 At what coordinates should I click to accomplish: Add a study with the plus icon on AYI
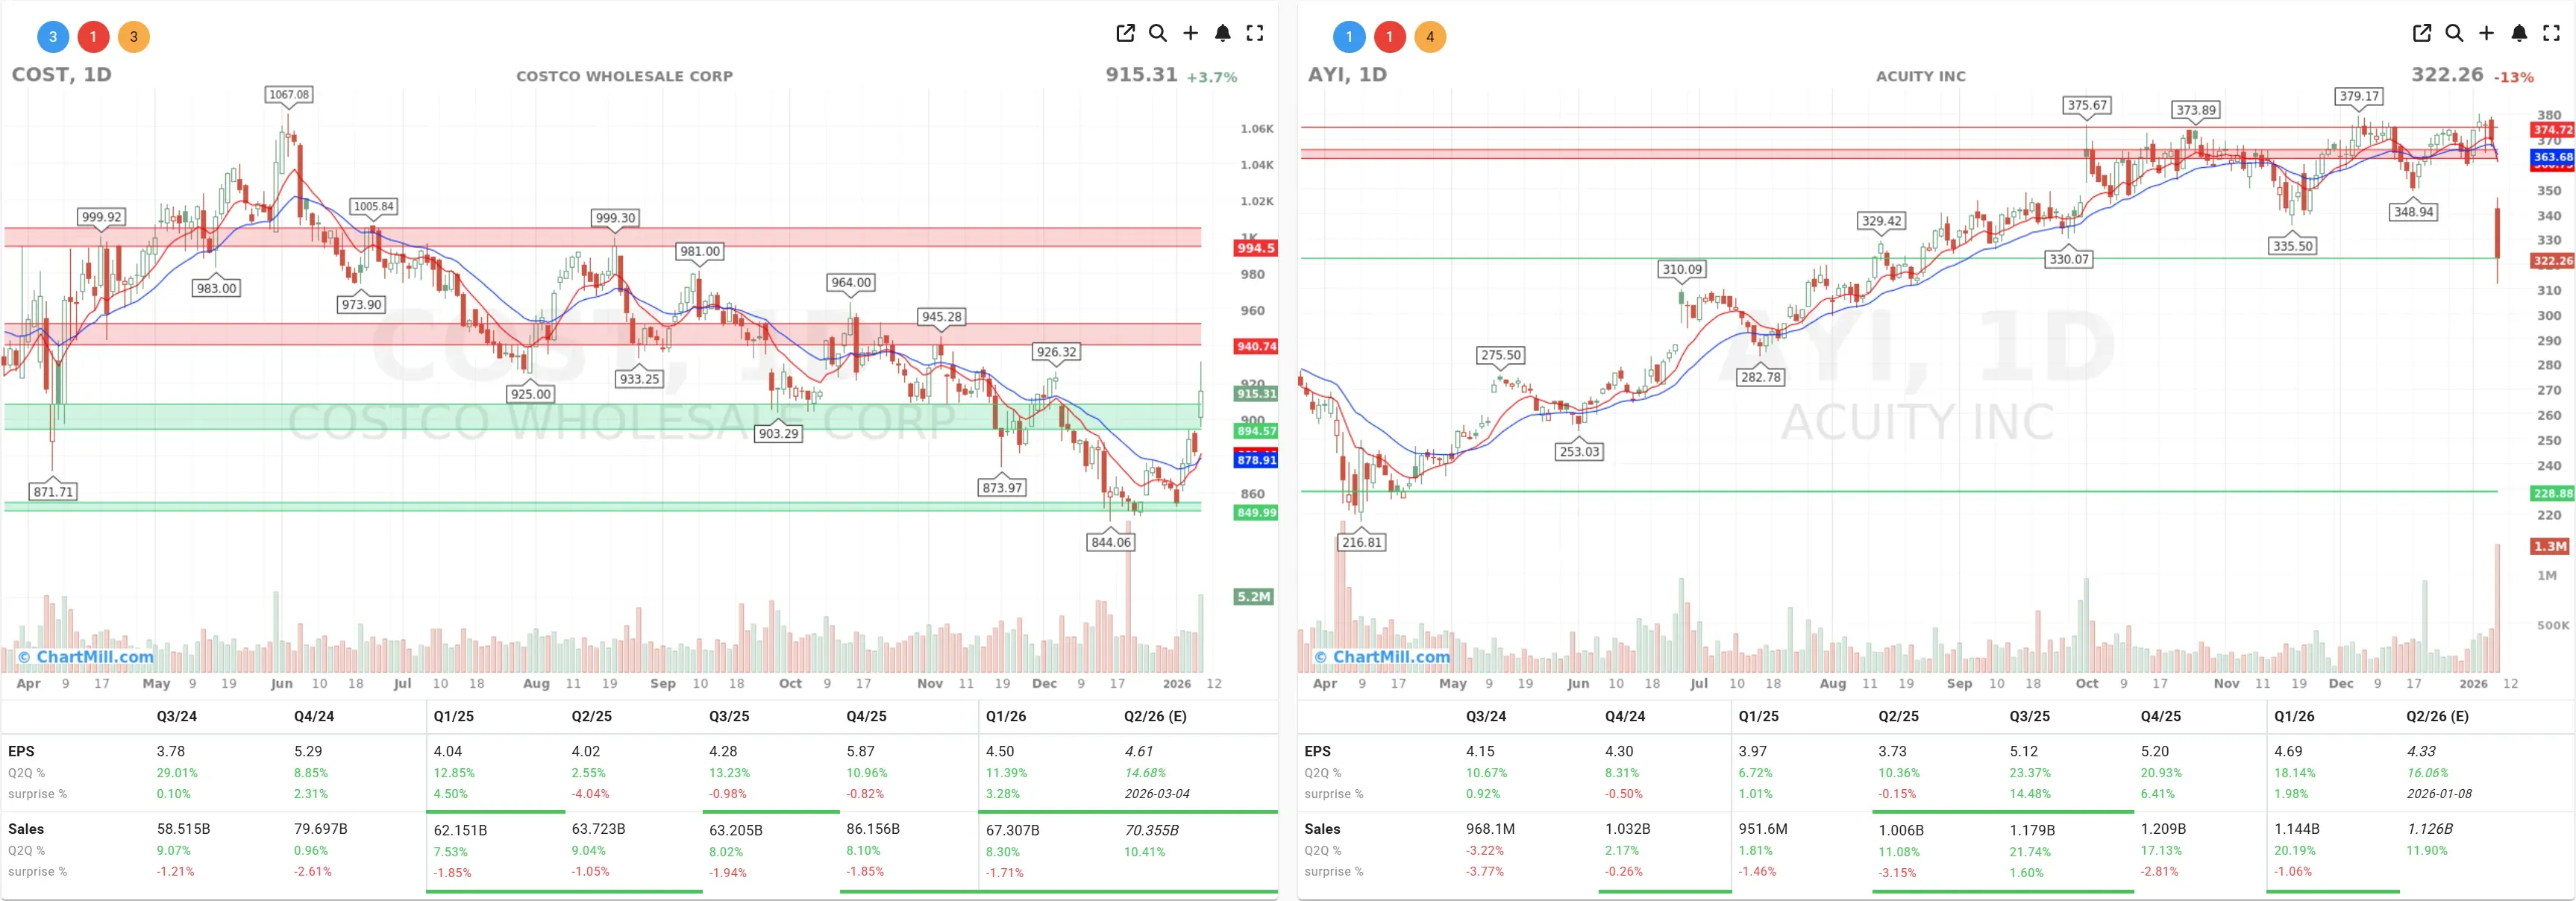coord(2487,33)
